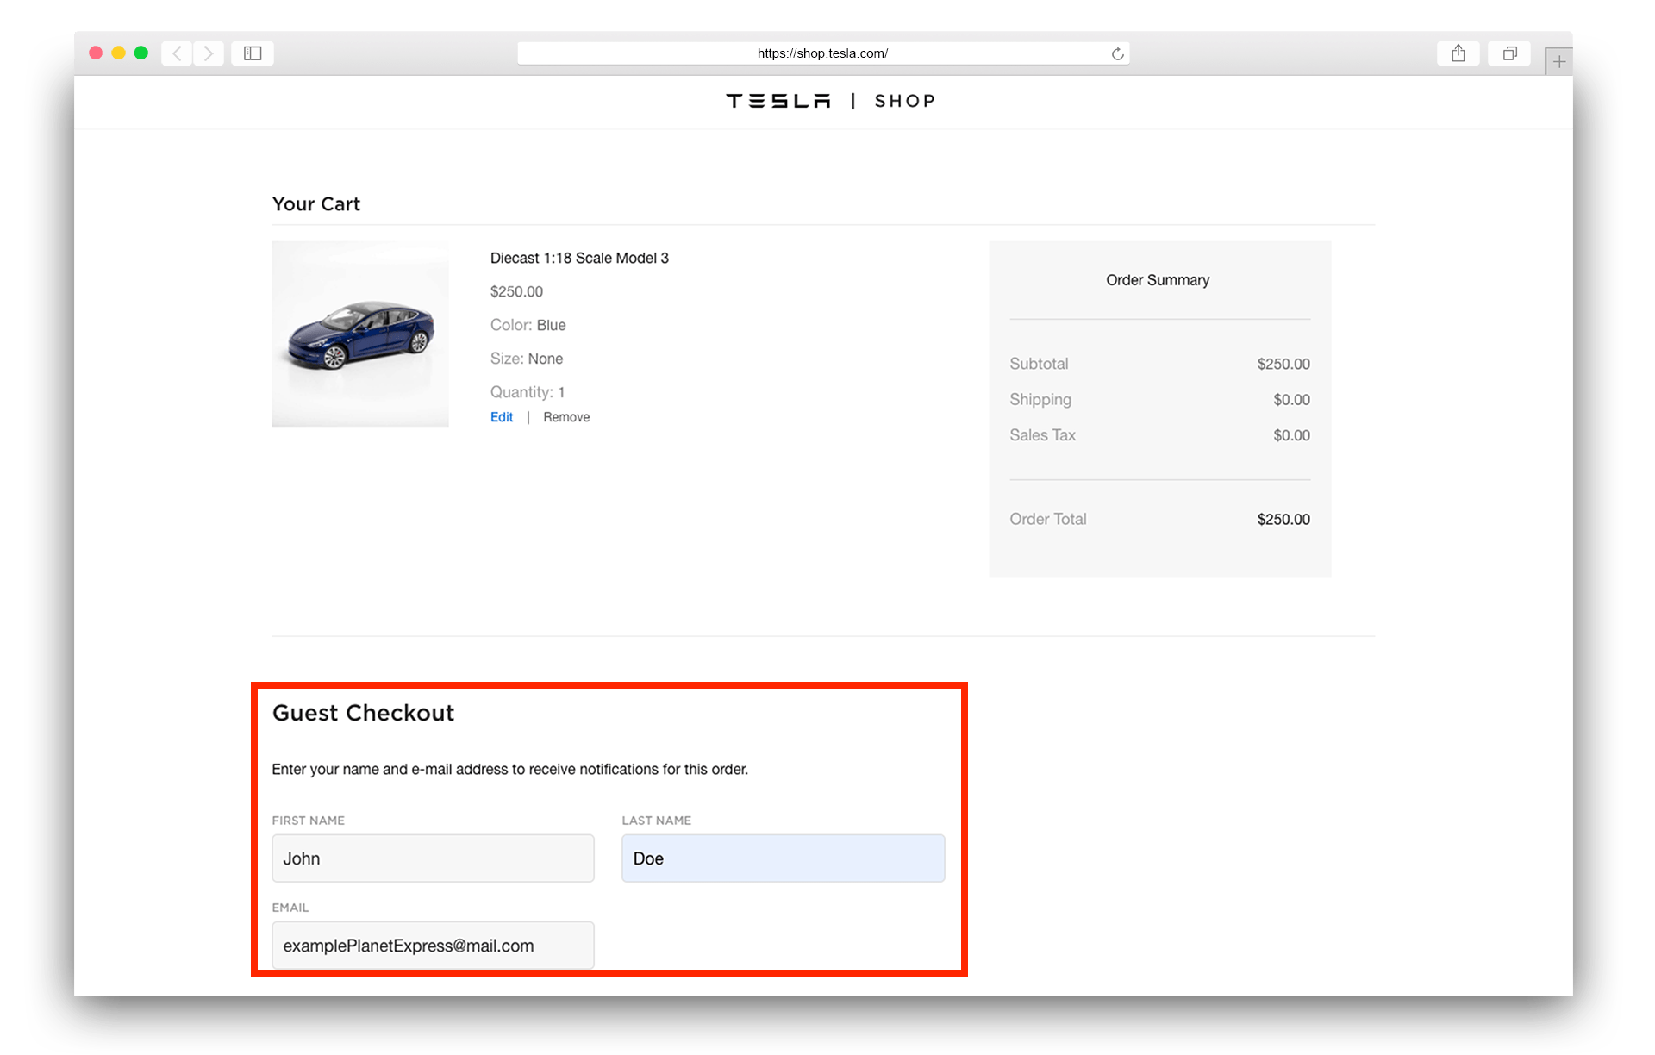Screen dimensions: 1655x1055
Task: Select the LAST NAME field containing Doe
Action: 782,858
